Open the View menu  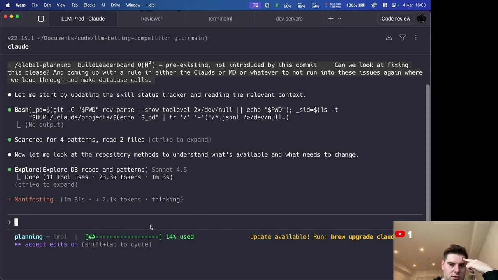pos(61,5)
